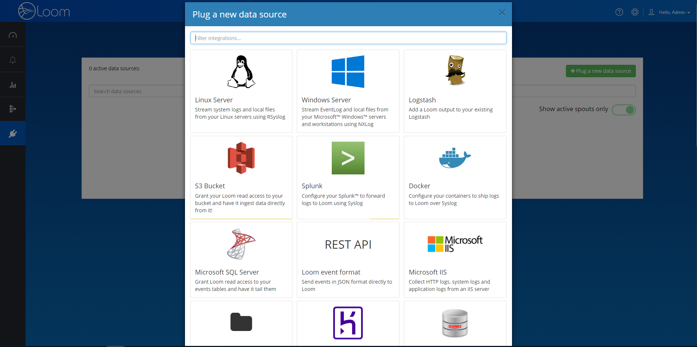Click the SQL Server events tables description

(x=235, y=285)
